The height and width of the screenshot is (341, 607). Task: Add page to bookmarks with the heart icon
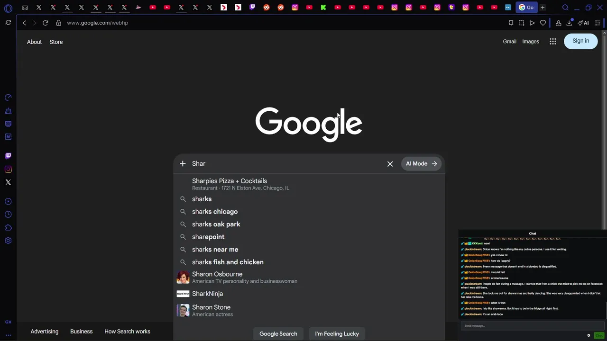pos(543,23)
